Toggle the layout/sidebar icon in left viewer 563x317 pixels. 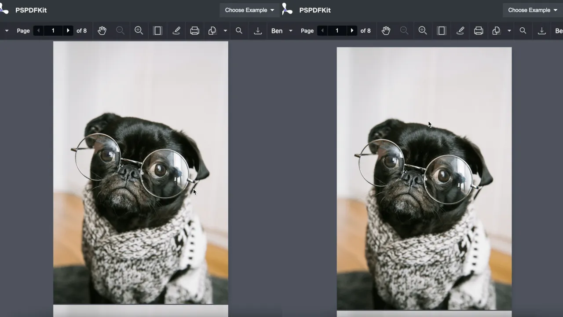157,31
